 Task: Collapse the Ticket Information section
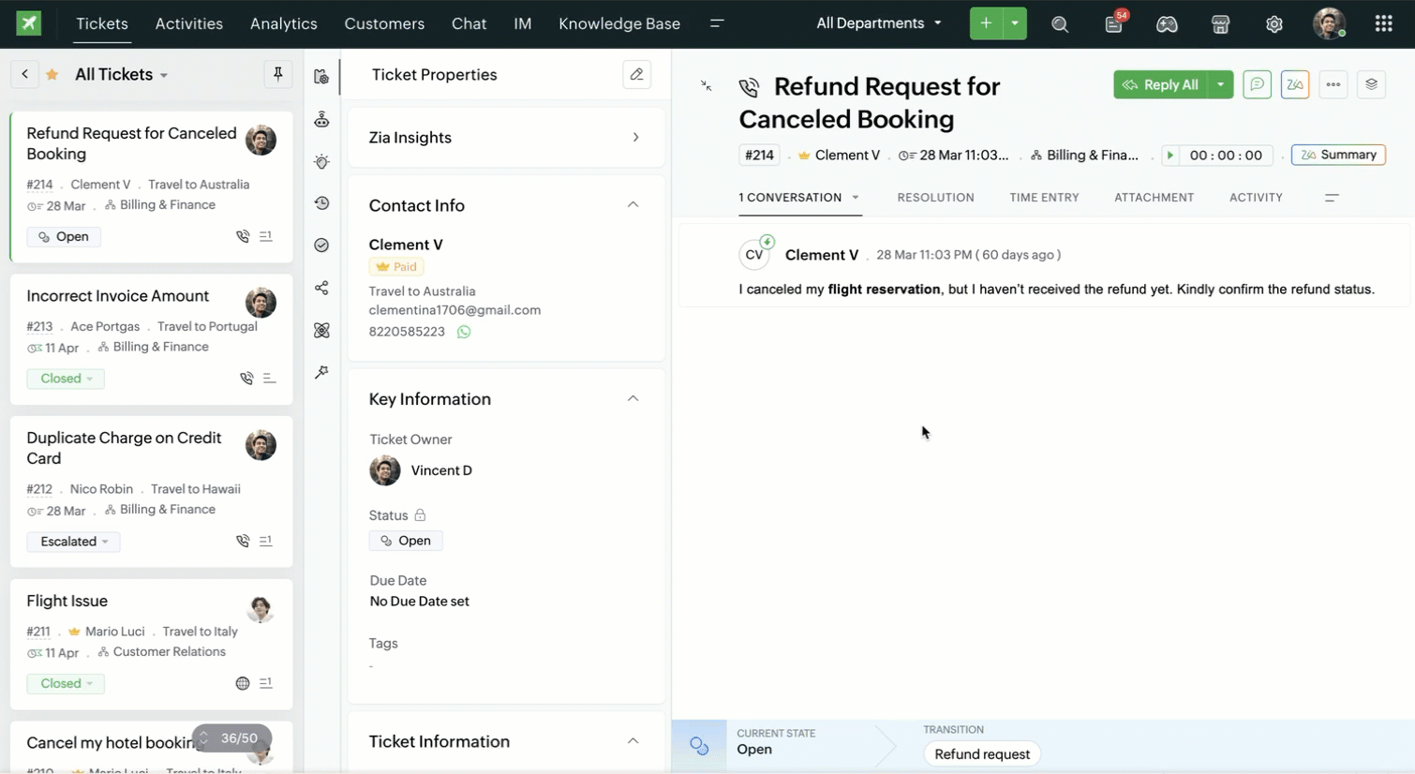[633, 741]
